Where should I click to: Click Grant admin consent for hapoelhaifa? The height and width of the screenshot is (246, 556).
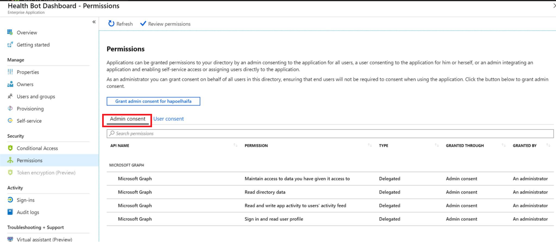153,101
